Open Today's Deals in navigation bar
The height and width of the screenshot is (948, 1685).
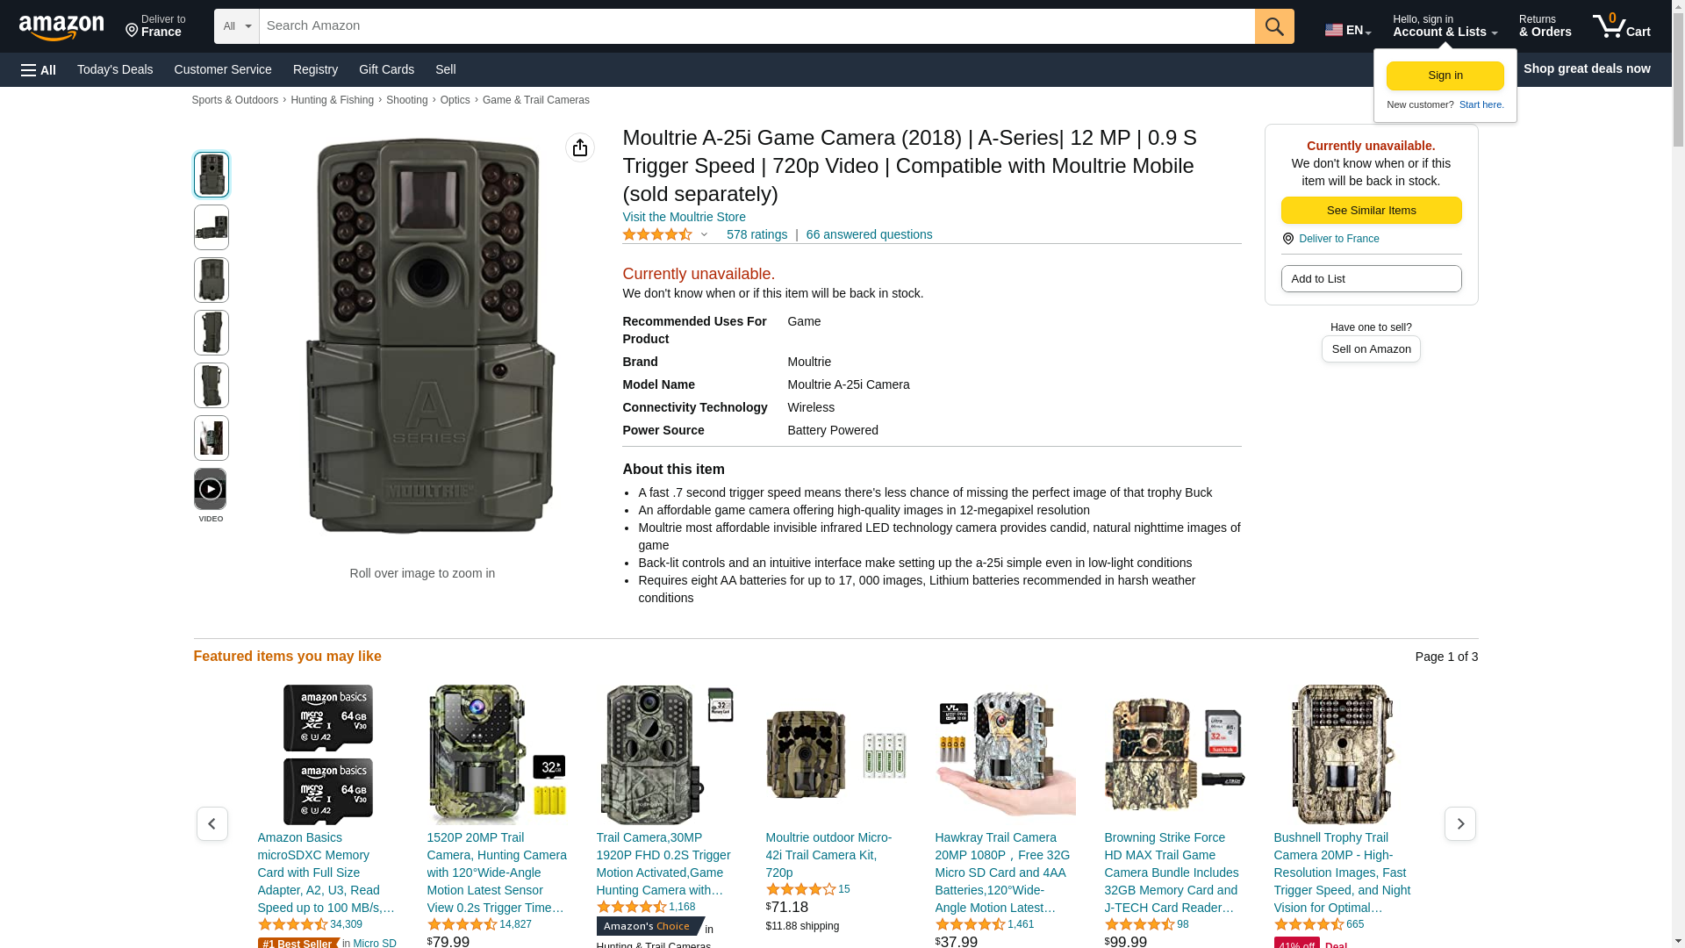tap(115, 69)
